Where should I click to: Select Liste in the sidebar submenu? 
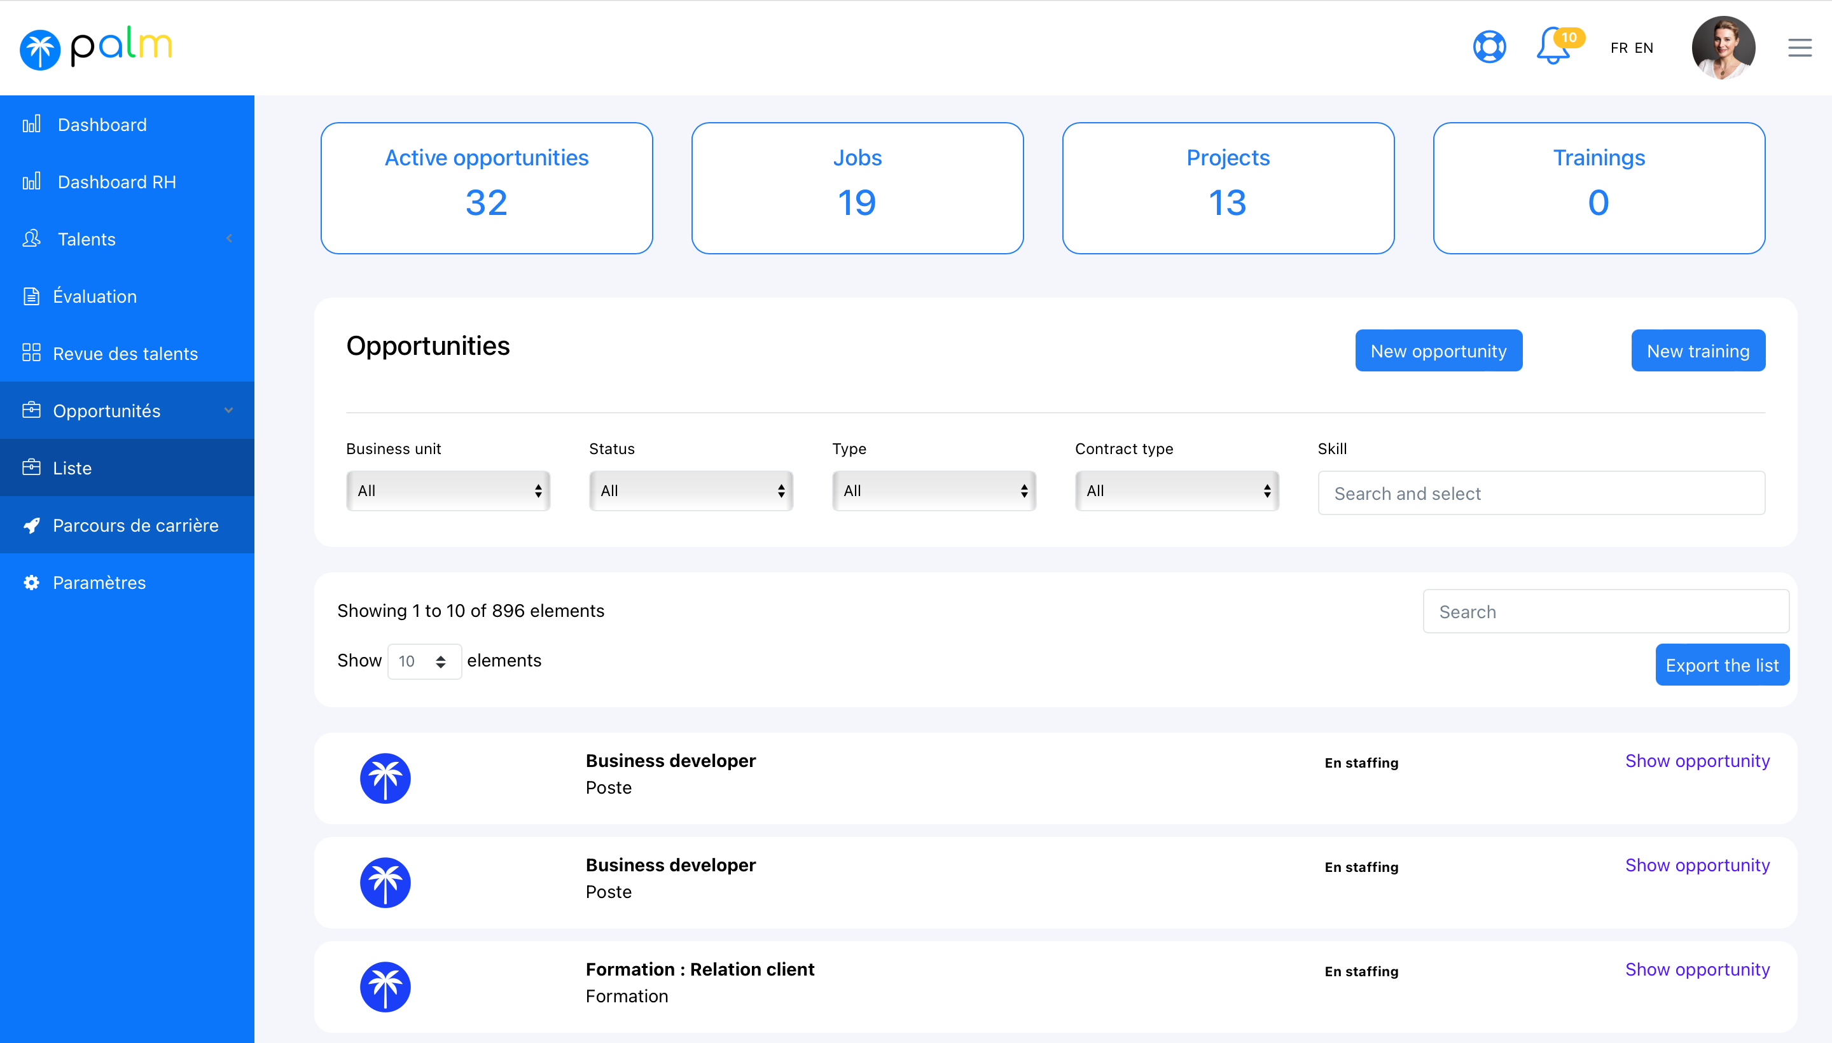pos(73,468)
